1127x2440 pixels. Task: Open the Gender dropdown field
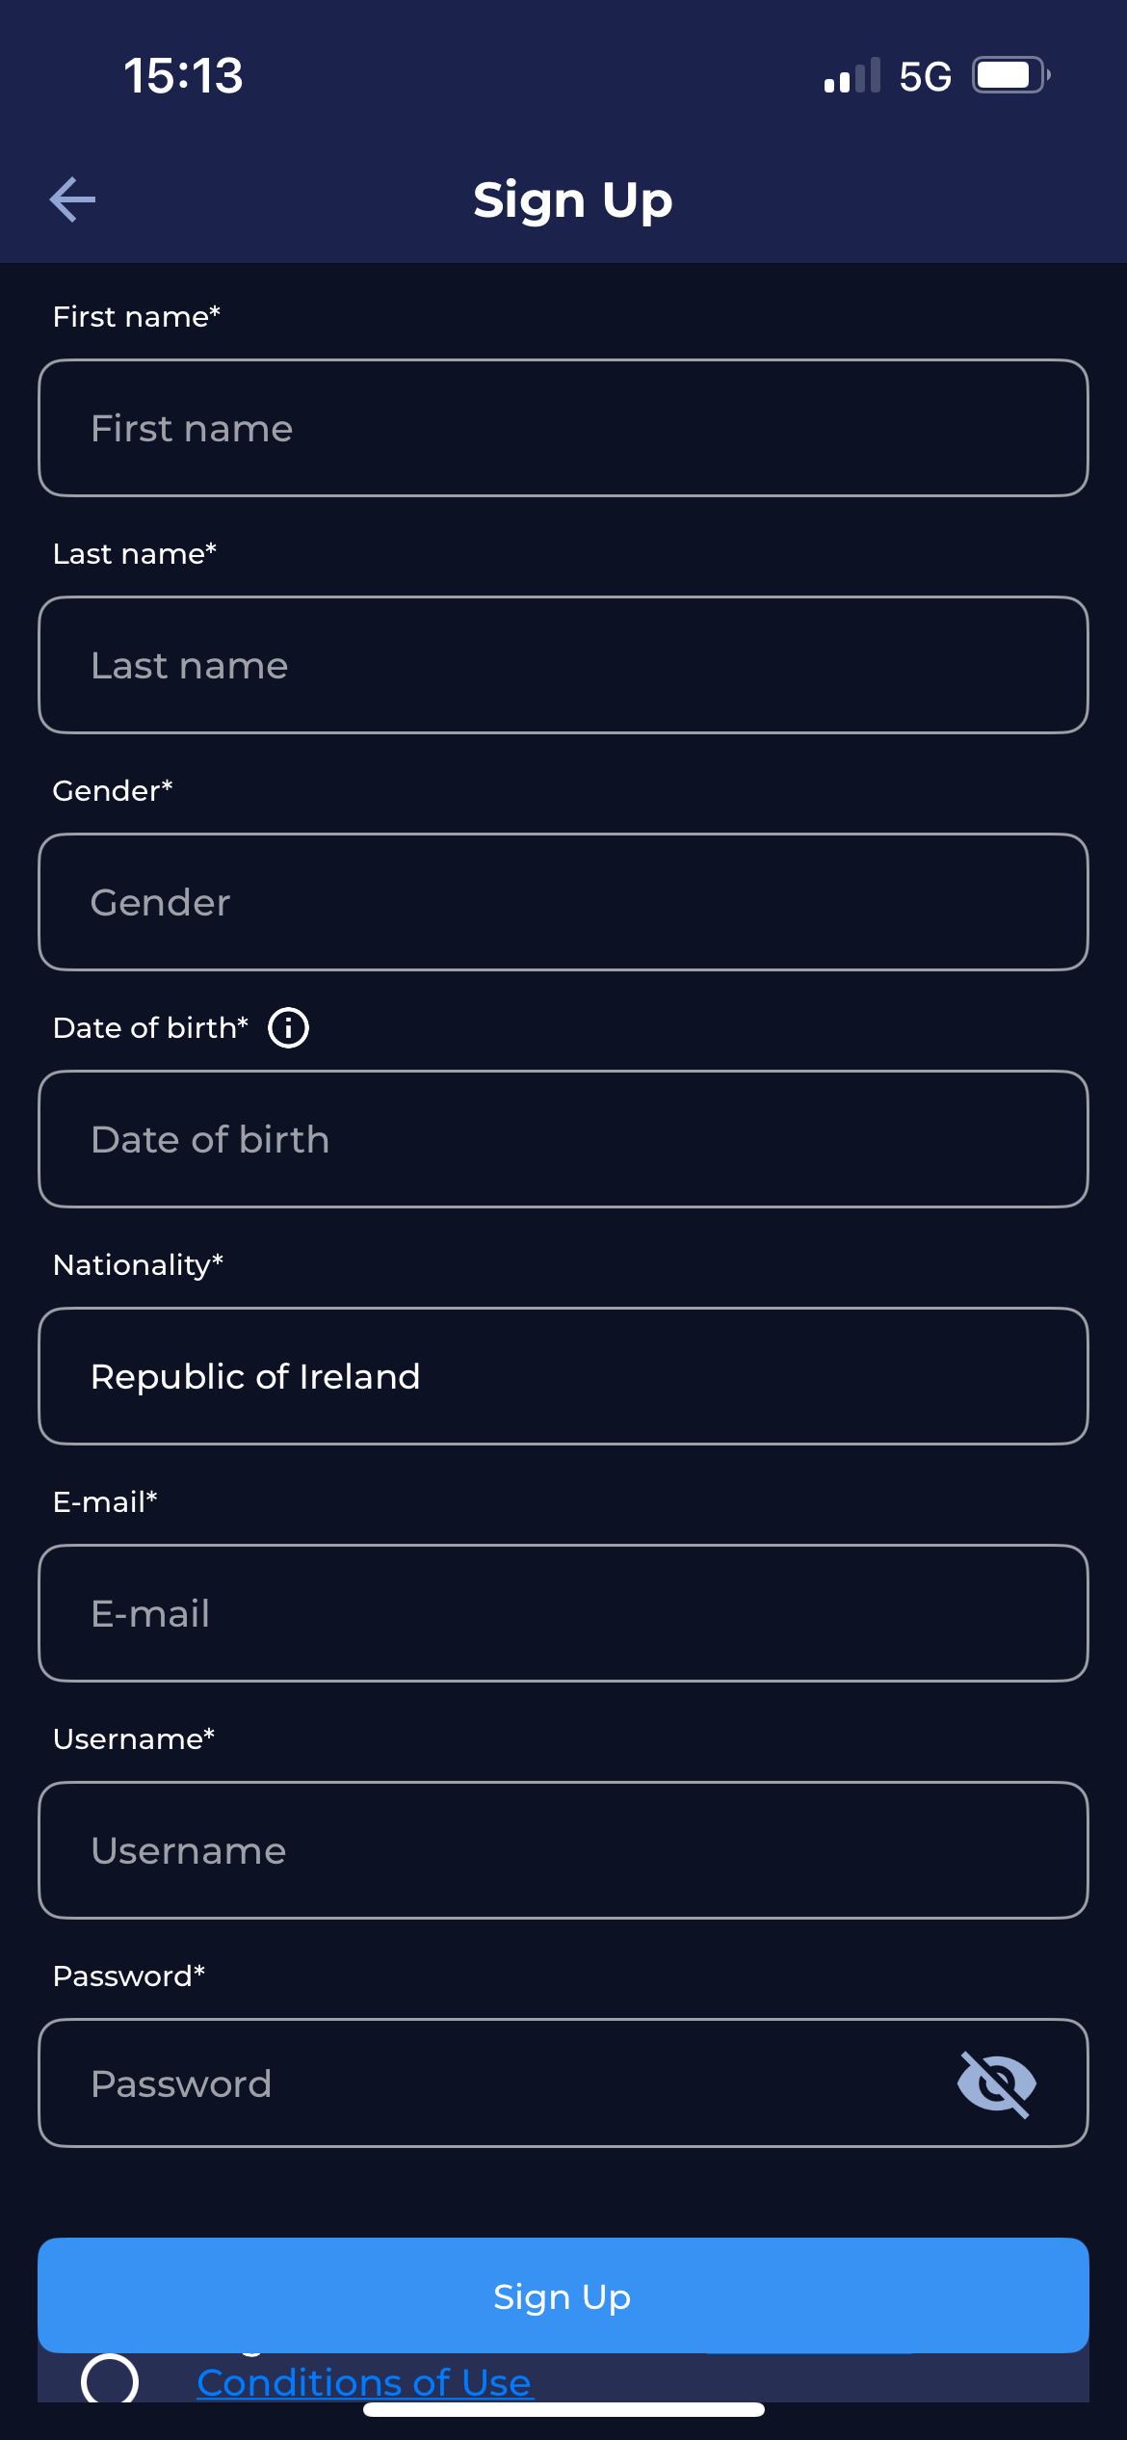(x=563, y=902)
